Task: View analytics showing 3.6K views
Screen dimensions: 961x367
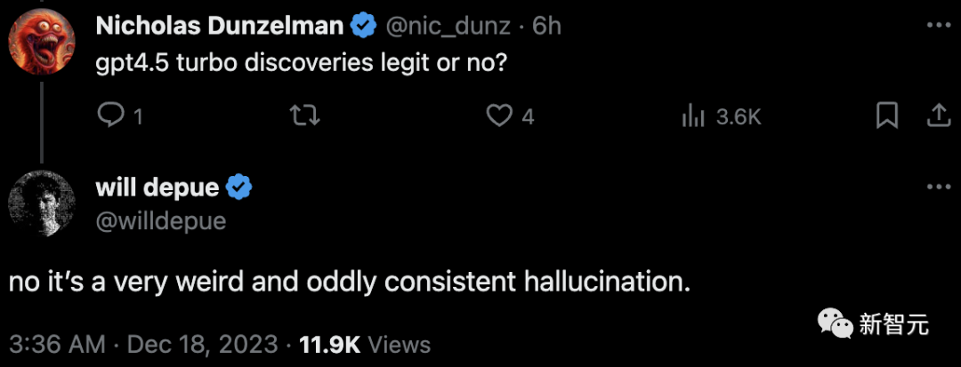Action: coord(722,116)
